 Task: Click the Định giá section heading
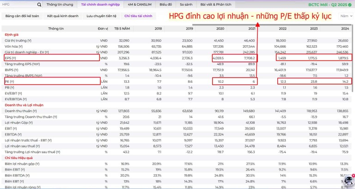coord(12,35)
